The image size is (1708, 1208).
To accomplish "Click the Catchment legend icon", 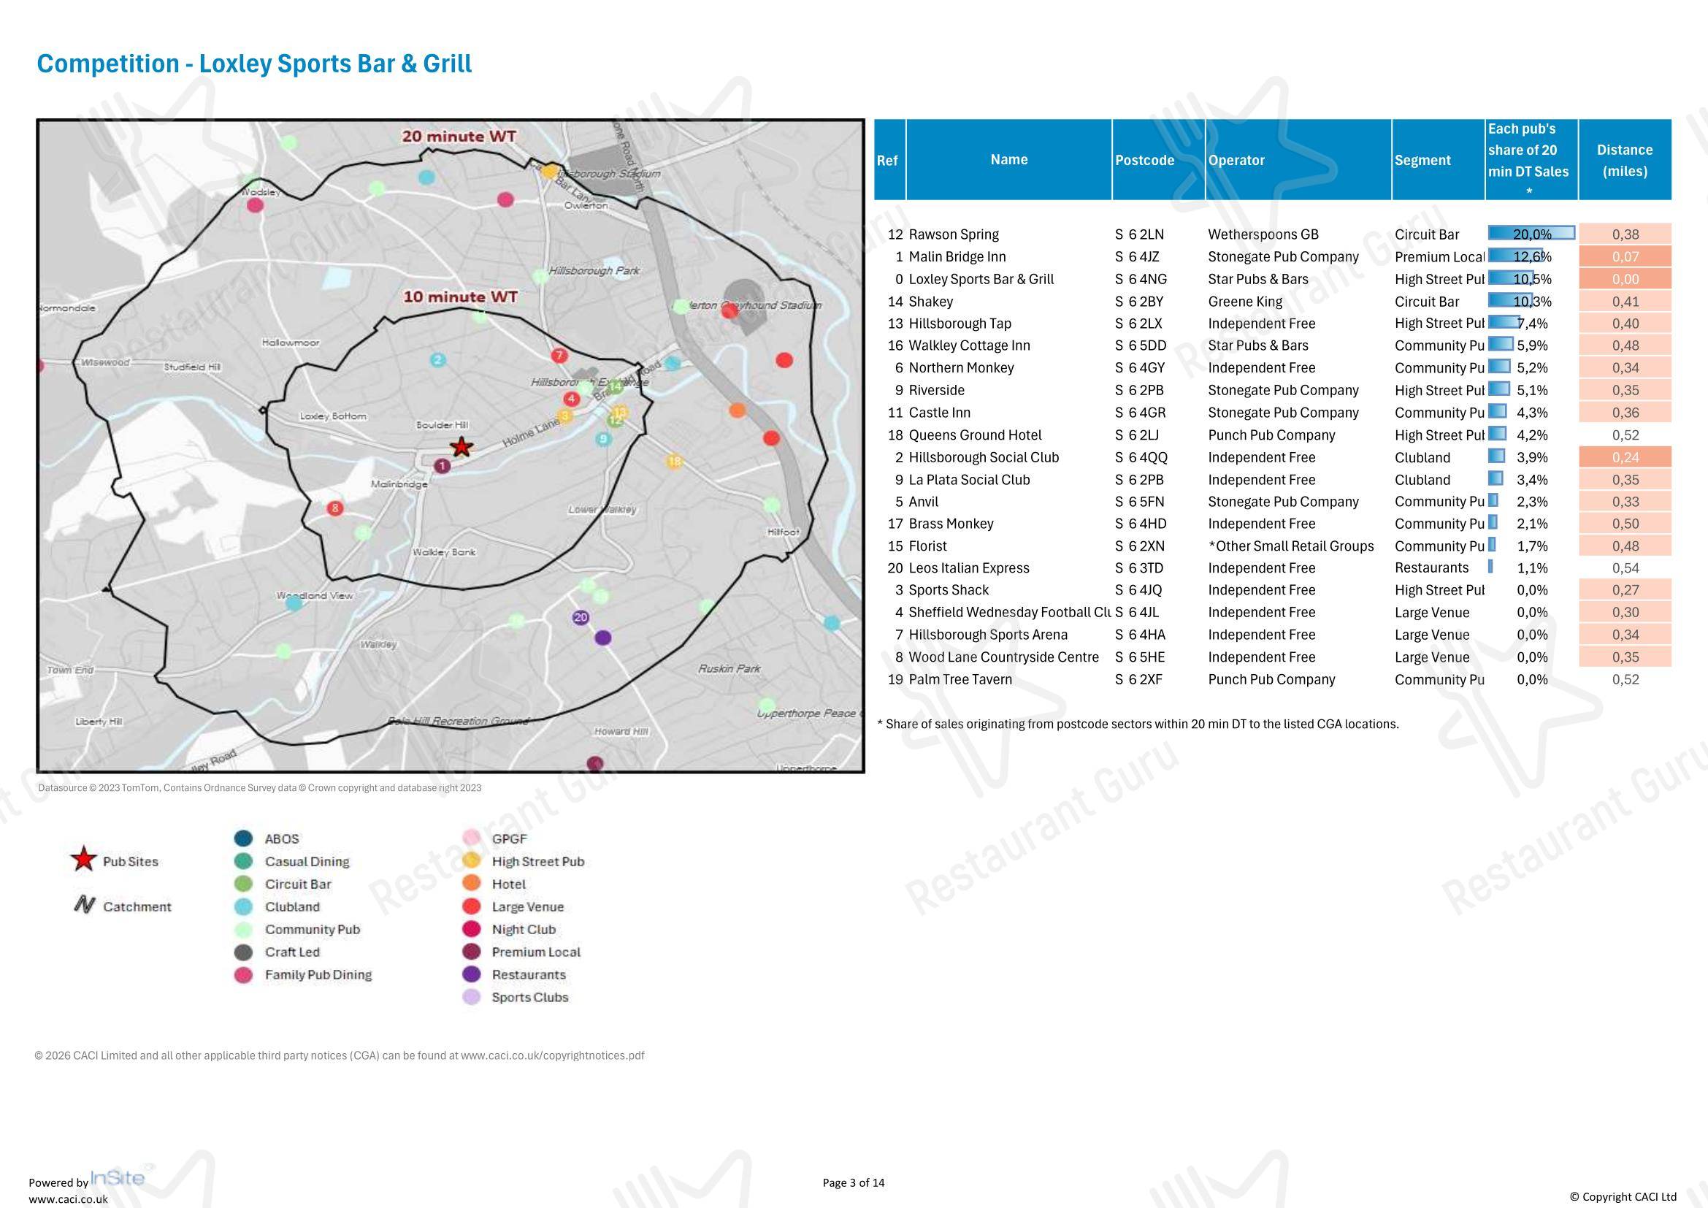I will tap(84, 905).
